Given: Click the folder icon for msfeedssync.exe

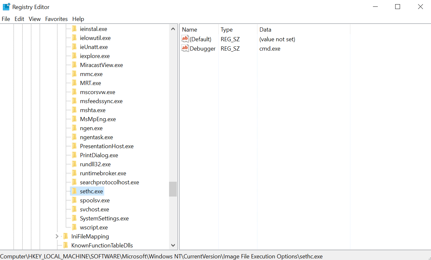Looking at the screenshot, I should [x=75, y=101].
